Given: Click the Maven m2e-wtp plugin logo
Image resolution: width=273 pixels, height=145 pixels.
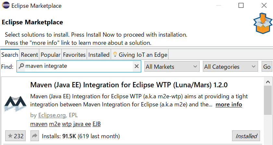Looking at the screenshot, I should tap(15, 104).
